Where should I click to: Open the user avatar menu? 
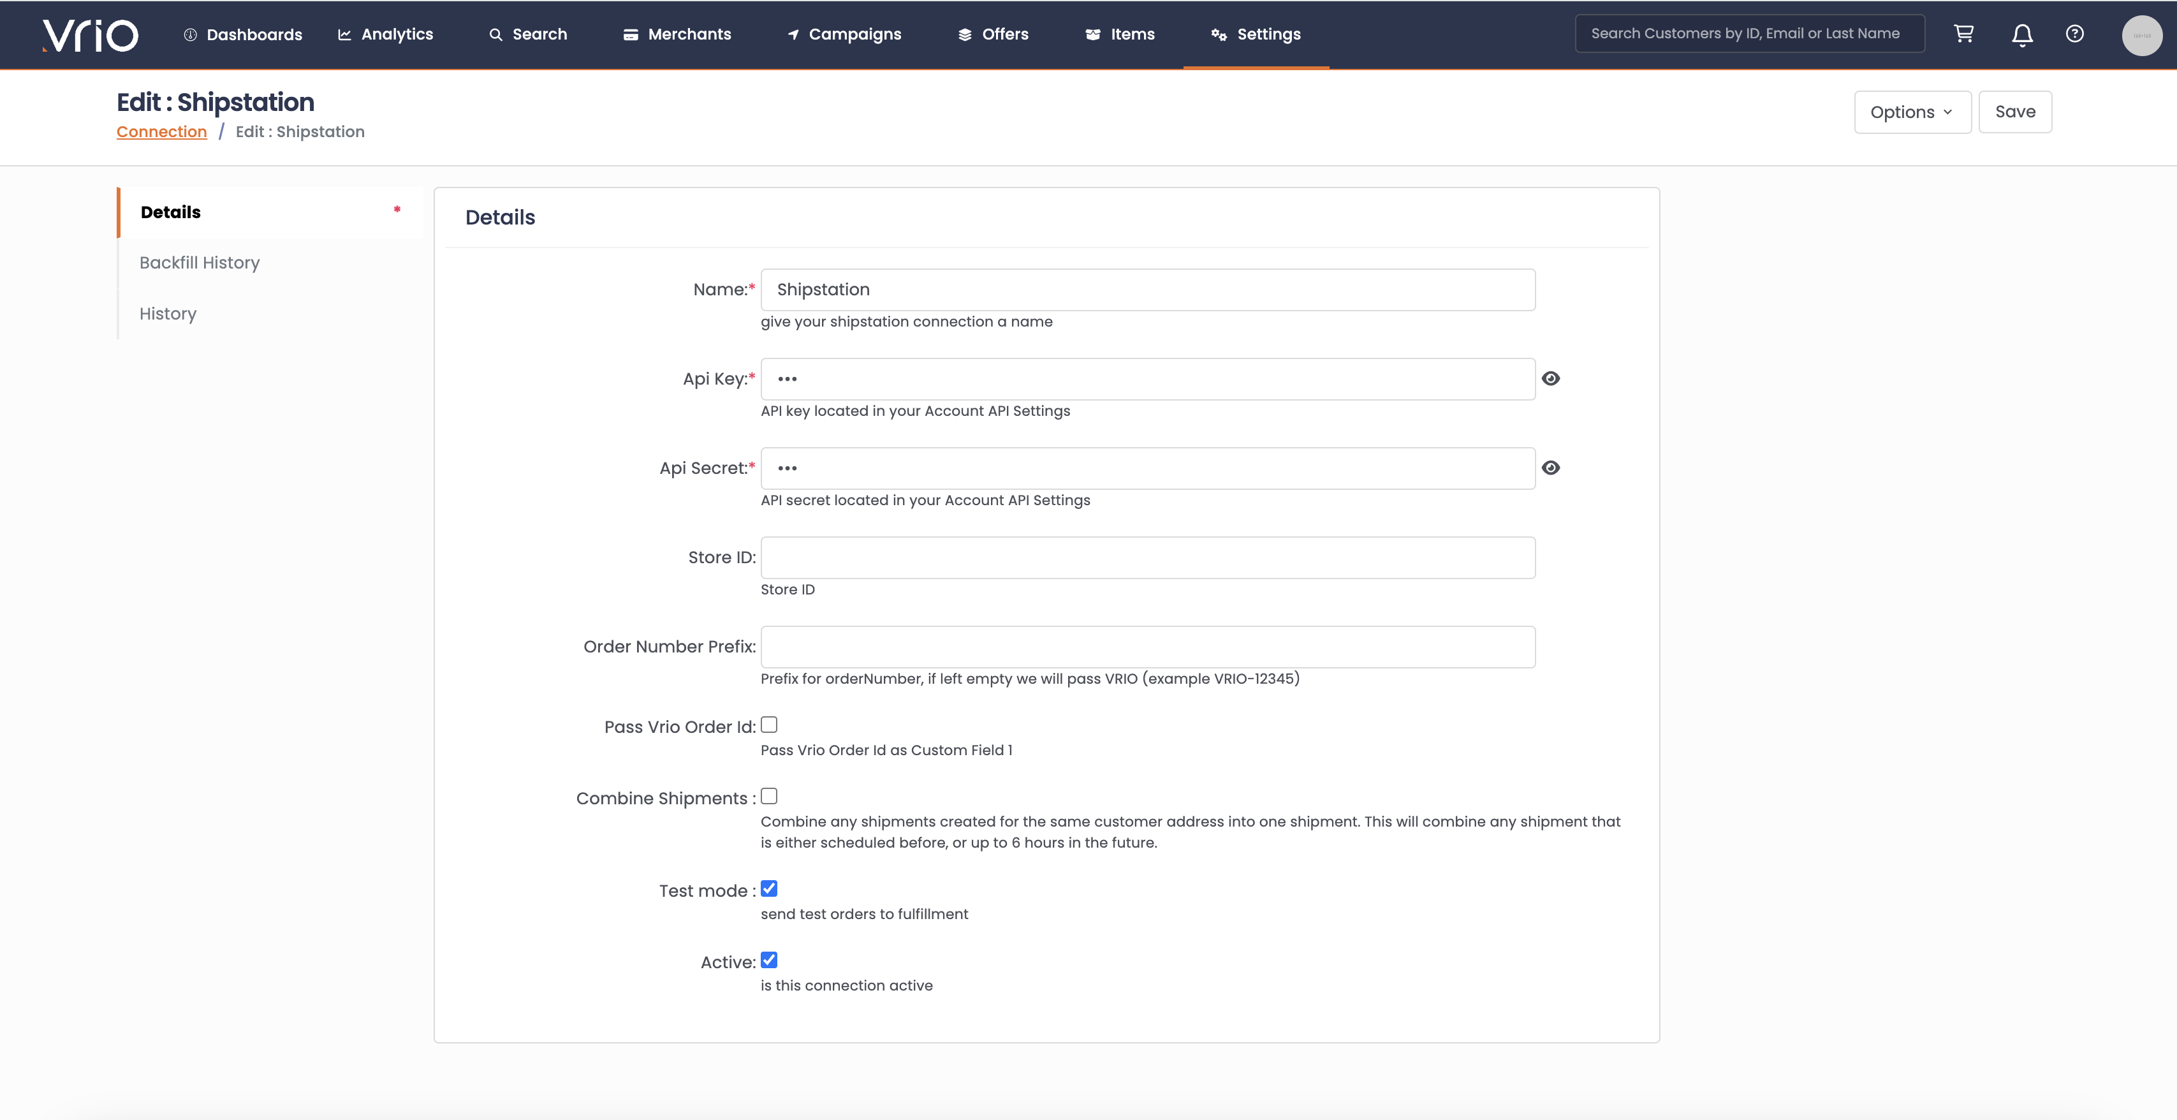tap(2141, 36)
